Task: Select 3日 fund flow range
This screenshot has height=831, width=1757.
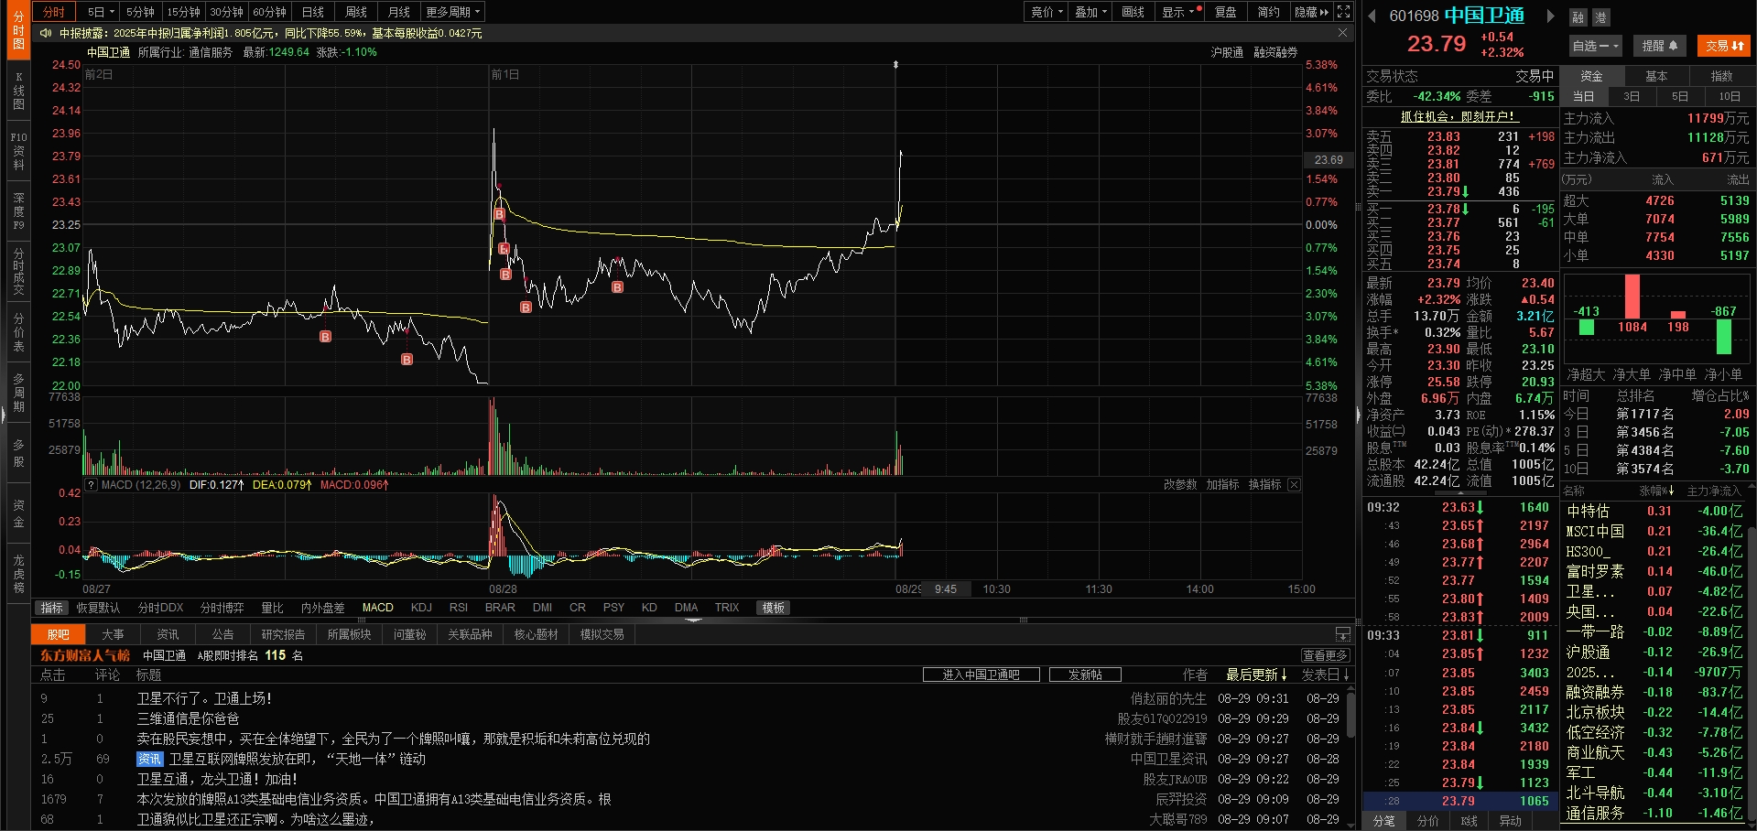Action: coord(1632,96)
